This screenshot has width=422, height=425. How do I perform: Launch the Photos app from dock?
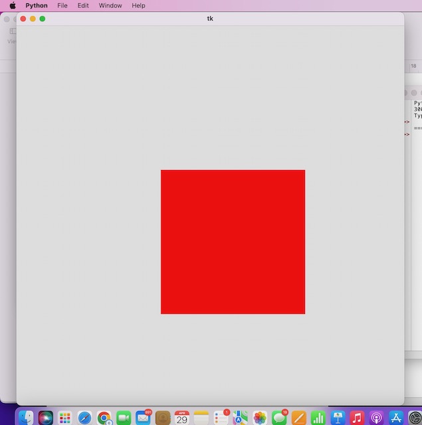[x=260, y=418]
